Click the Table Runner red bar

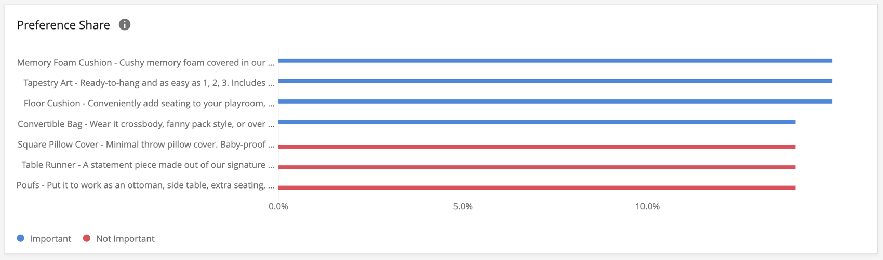tap(537, 167)
